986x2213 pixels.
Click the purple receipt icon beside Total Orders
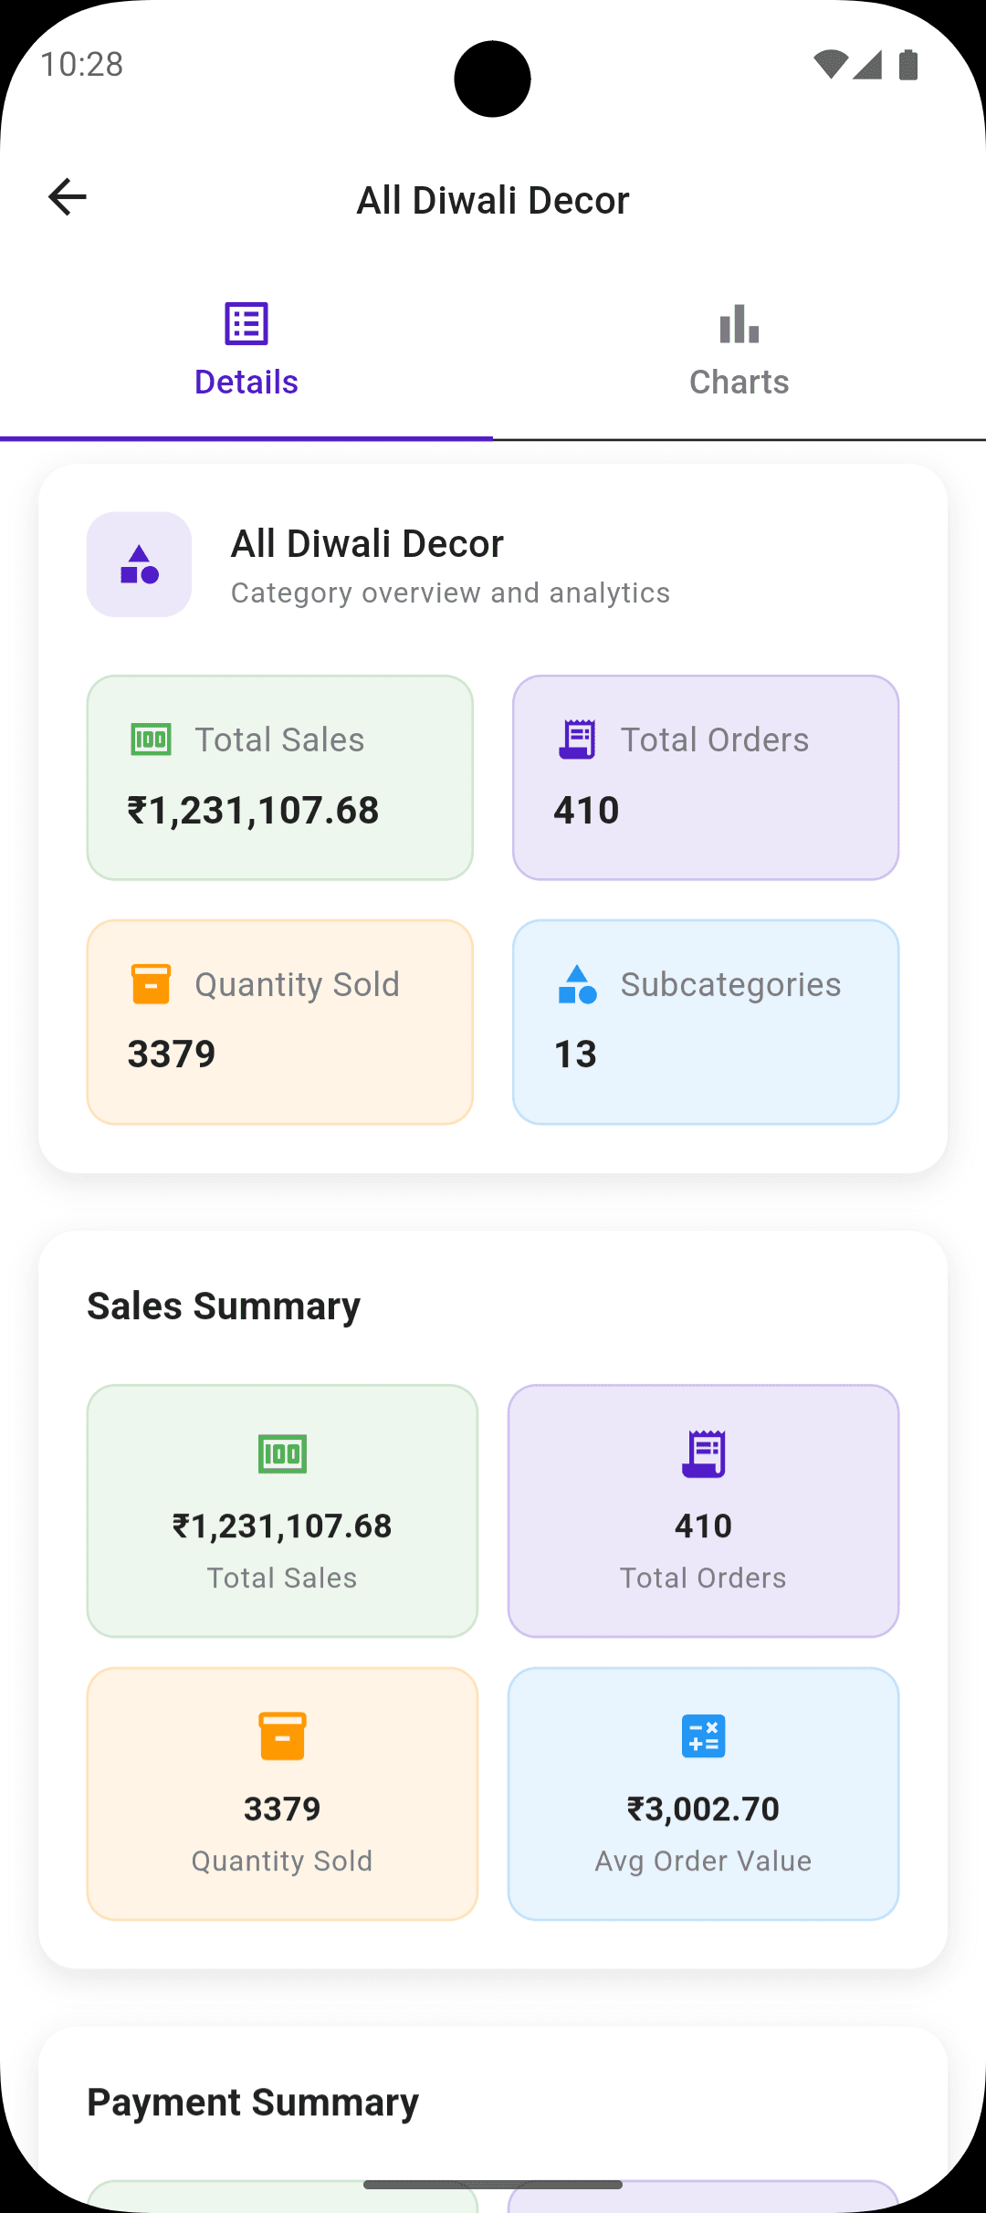[577, 739]
